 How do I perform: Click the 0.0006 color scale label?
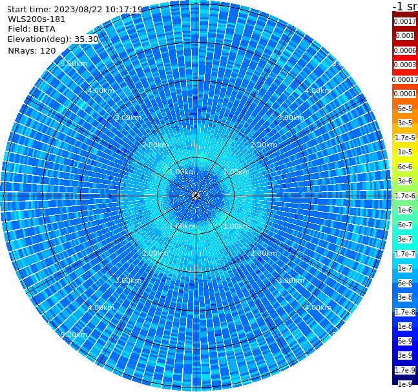405,50
